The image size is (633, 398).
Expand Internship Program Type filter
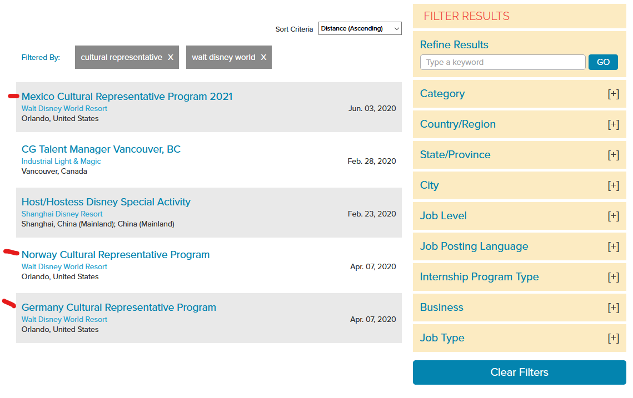coord(613,277)
